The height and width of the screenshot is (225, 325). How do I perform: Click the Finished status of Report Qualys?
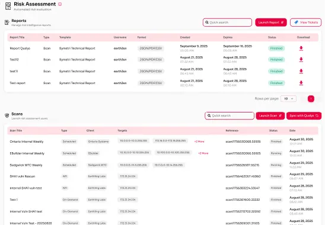click(276, 49)
